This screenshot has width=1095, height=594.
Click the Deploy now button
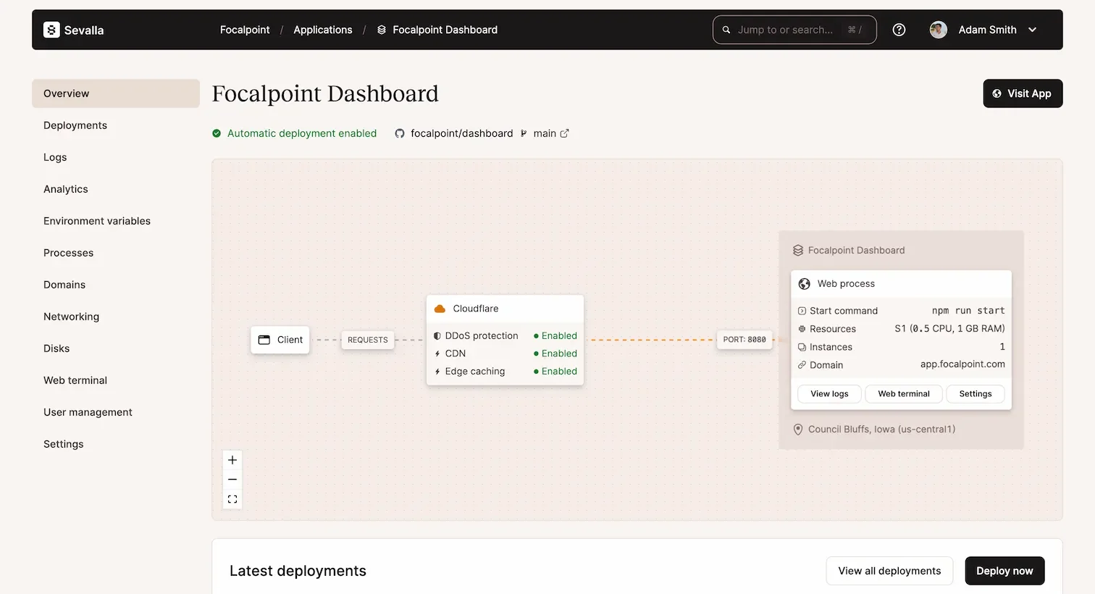[x=1004, y=571]
